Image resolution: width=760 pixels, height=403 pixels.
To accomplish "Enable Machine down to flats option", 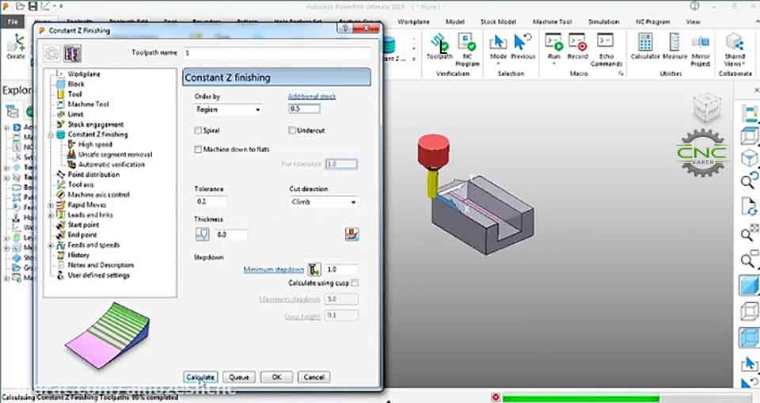I will (198, 150).
